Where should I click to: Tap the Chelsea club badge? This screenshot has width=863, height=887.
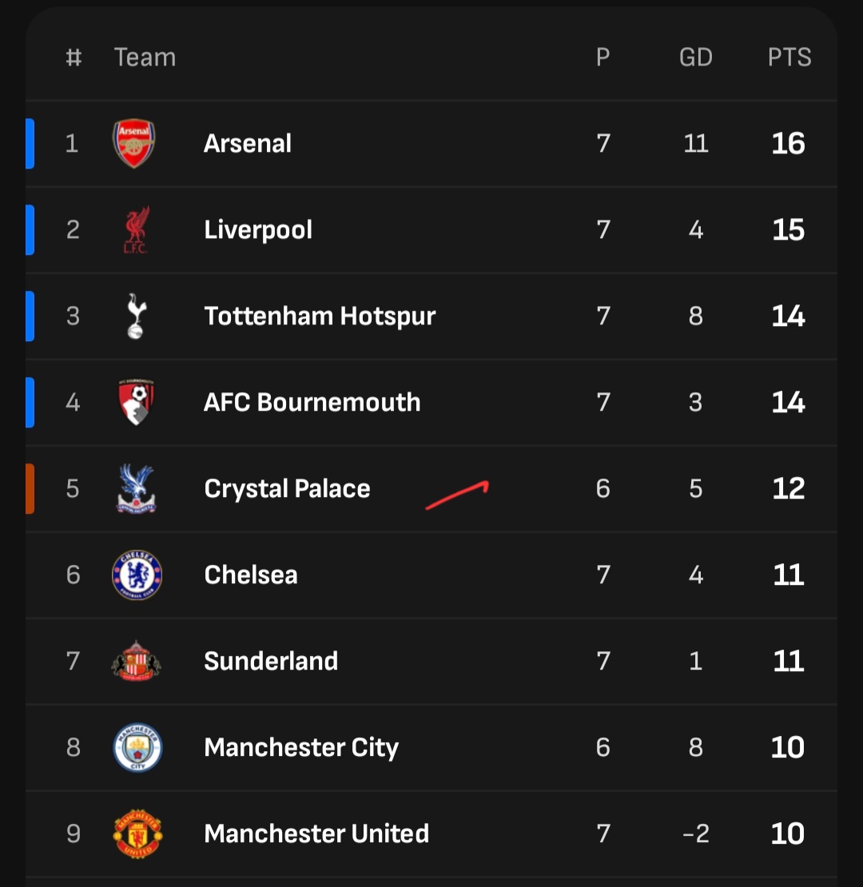137,575
